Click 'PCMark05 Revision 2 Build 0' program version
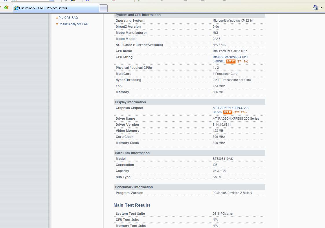The height and width of the screenshot is (228, 325). pos(232,193)
